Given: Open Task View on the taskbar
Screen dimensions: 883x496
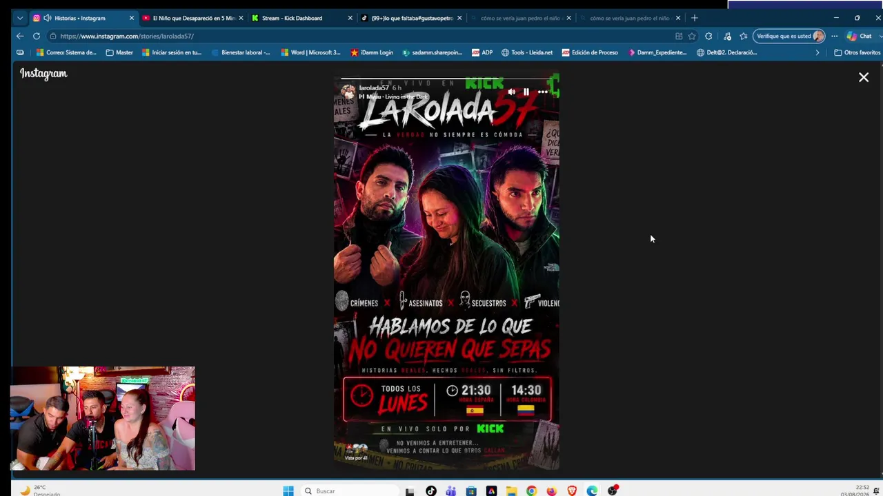Looking at the screenshot, I should point(410,491).
